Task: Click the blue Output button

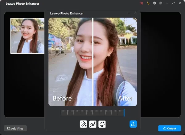Action: (x=169, y=128)
